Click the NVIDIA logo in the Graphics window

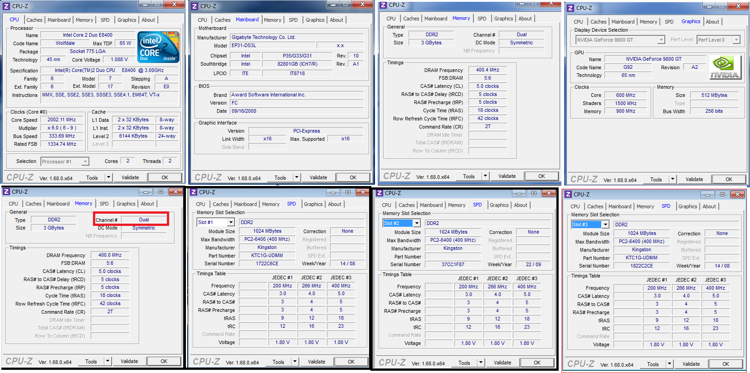[725, 67]
